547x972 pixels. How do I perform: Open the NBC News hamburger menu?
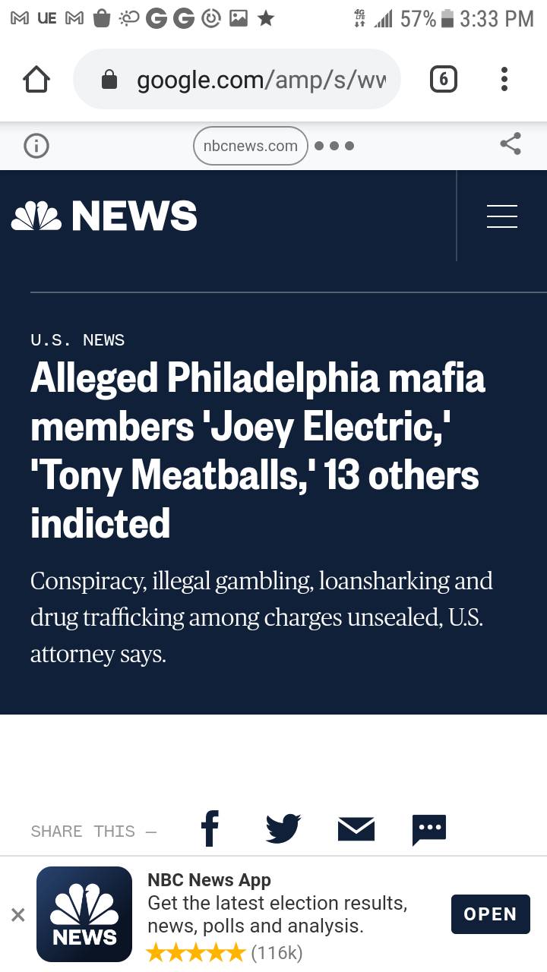pos(501,216)
